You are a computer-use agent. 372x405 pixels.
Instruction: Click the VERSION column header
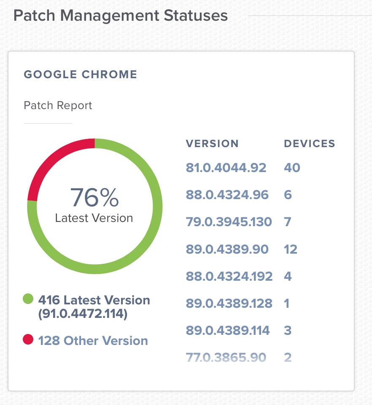(x=212, y=144)
